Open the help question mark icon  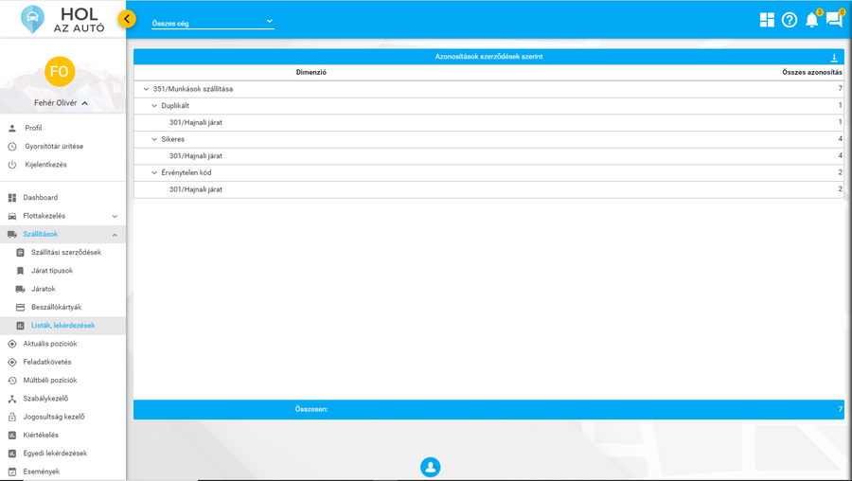point(790,20)
